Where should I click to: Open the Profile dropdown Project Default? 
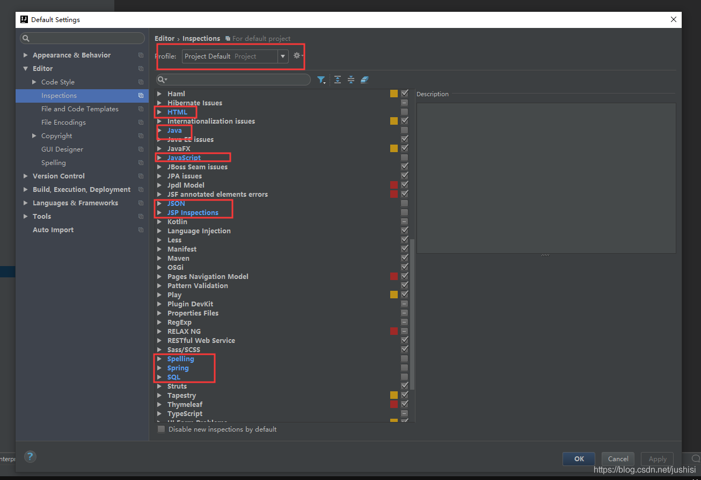tap(236, 56)
